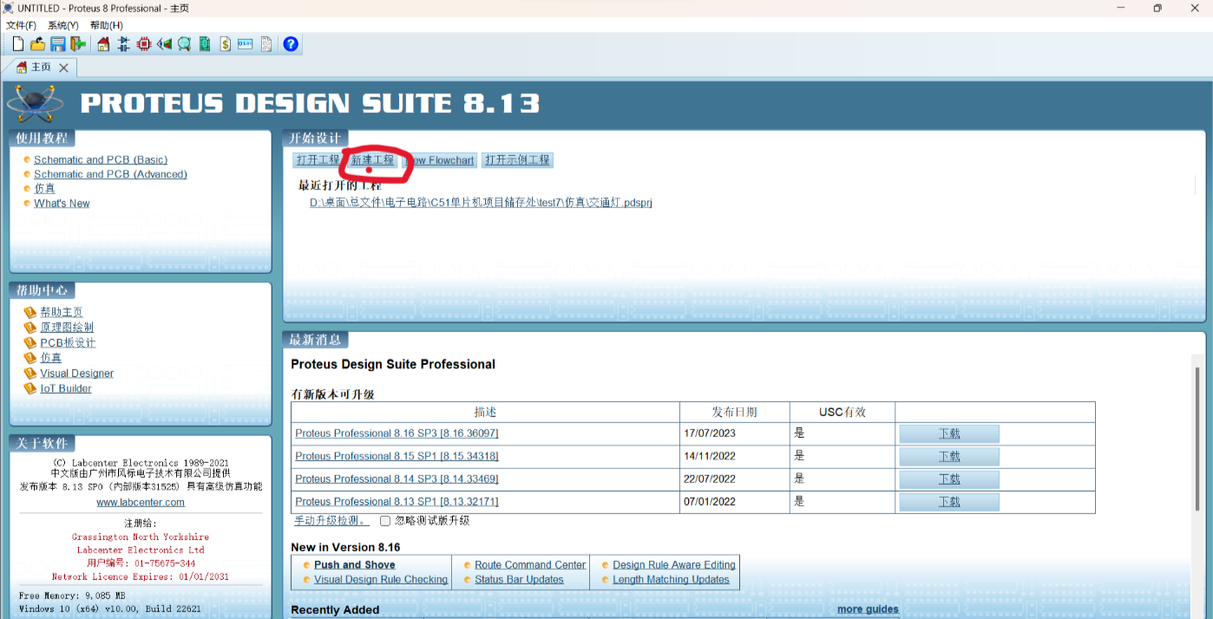Click 下载 button for 8.15 SP1

tap(949, 456)
